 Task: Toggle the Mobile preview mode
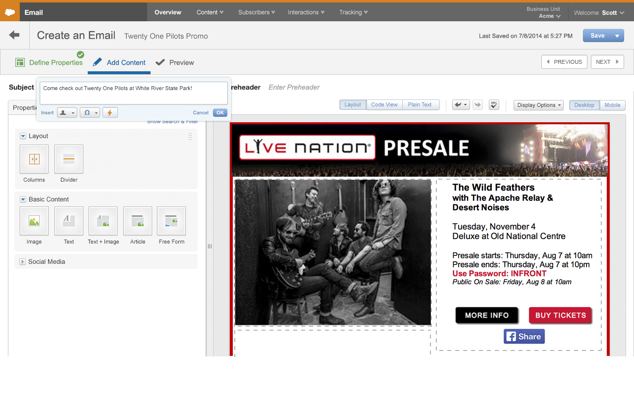[613, 105]
